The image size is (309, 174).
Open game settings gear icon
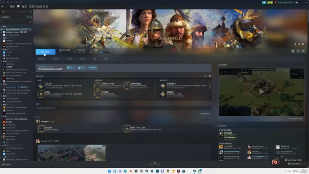(x=293, y=51)
